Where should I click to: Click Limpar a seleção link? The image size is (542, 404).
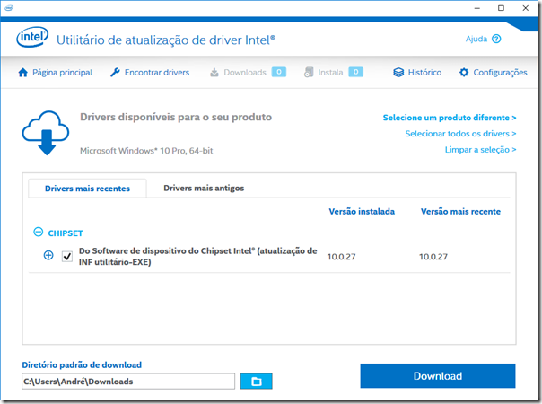point(480,150)
